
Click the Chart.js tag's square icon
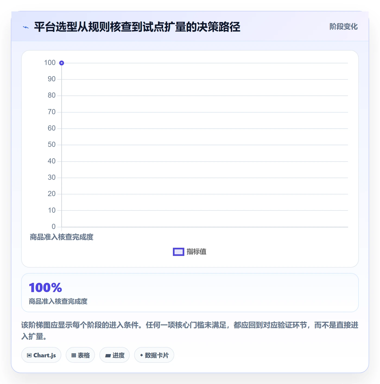[29, 355]
